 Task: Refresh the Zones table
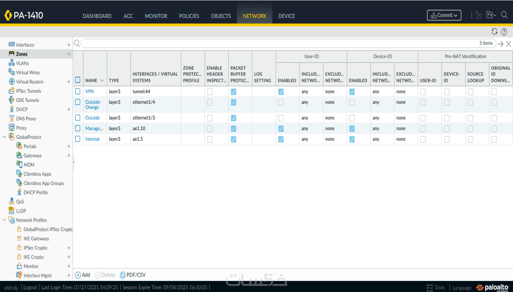click(x=494, y=32)
